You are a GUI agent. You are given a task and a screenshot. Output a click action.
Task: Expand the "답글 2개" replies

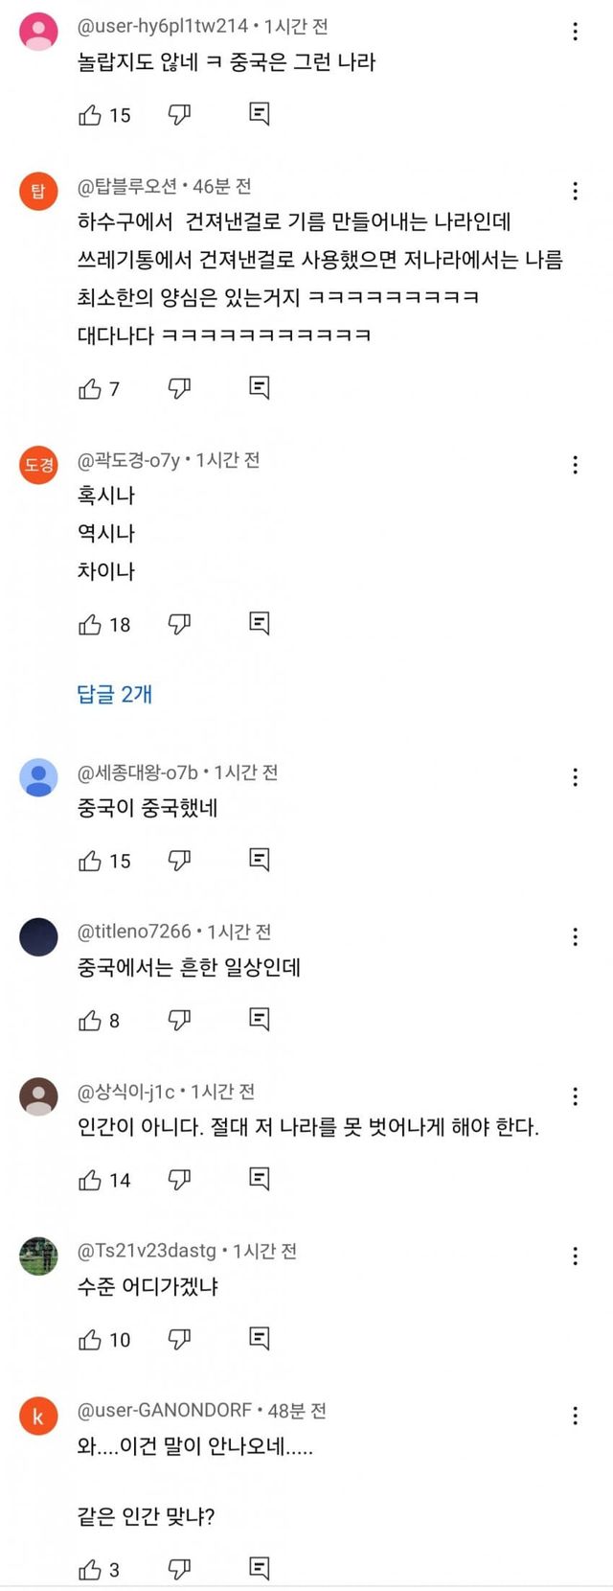pyautogui.click(x=115, y=694)
